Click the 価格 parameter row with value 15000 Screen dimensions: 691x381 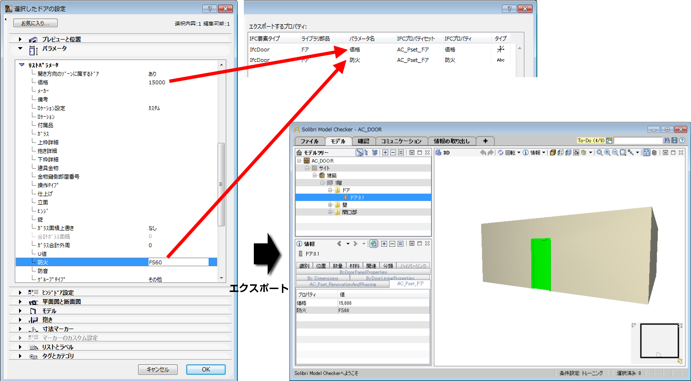point(116,82)
